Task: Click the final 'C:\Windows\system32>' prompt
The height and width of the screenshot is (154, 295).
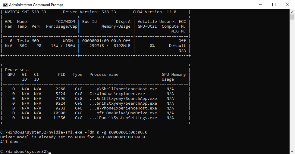Action: tap(24, 151)
